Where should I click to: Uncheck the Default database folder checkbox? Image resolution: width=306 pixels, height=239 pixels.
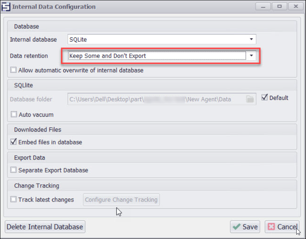(264, 98)
